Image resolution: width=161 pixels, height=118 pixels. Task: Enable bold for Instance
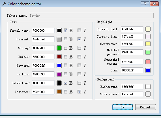point(65,92)
